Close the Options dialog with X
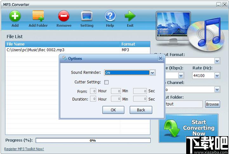Image resolution: width=229 pixels, height=154 pixels. (160, 58)
